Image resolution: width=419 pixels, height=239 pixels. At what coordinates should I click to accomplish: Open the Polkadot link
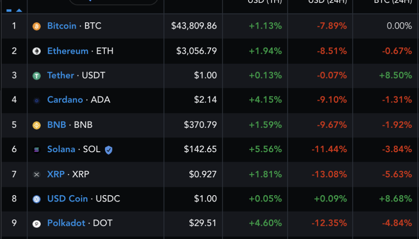(x=66, y=223)
